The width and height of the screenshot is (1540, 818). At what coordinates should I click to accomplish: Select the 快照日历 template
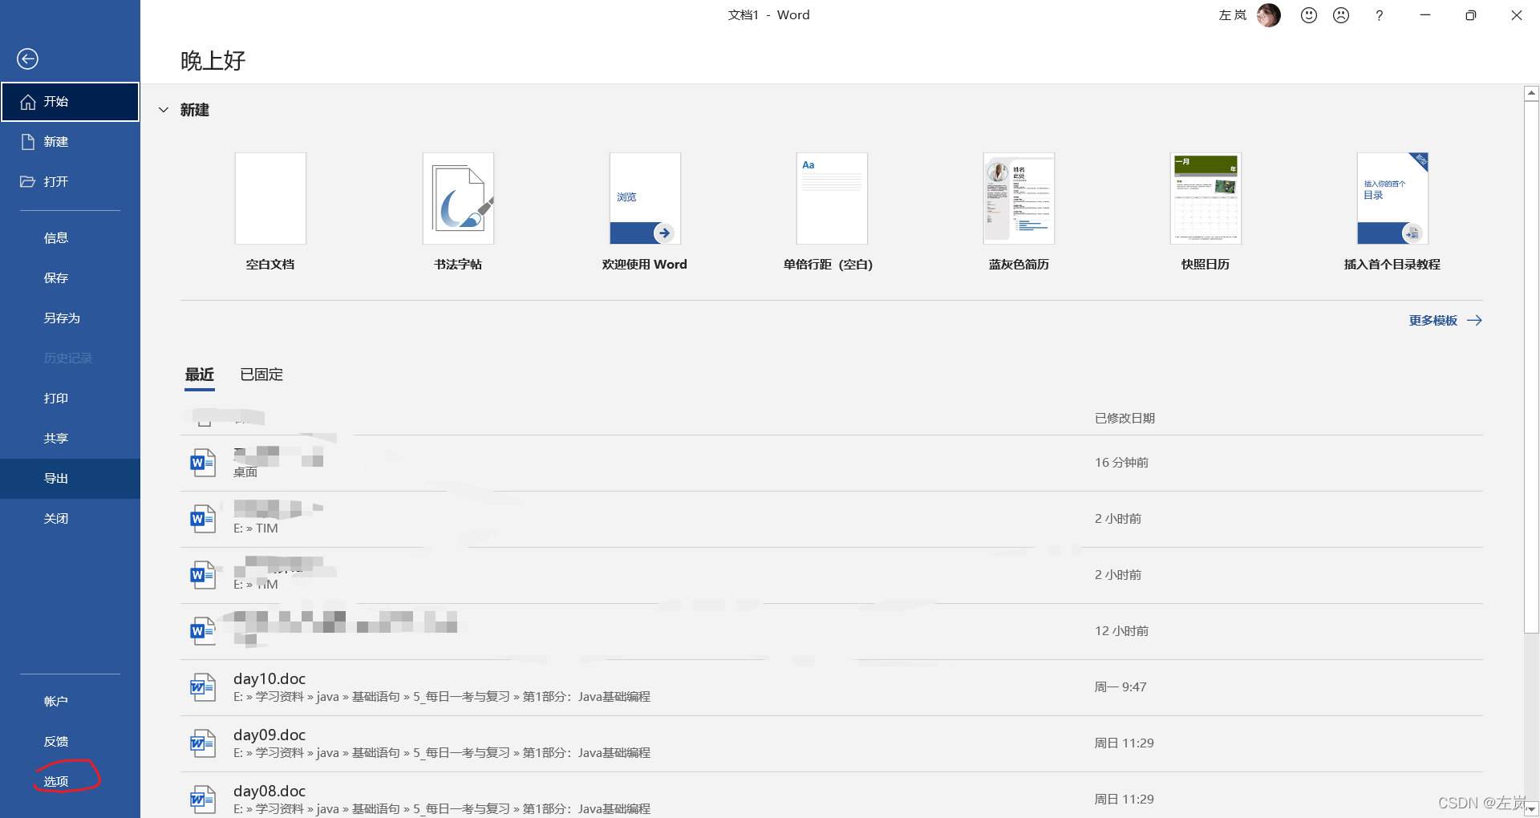coord(1206,198)
